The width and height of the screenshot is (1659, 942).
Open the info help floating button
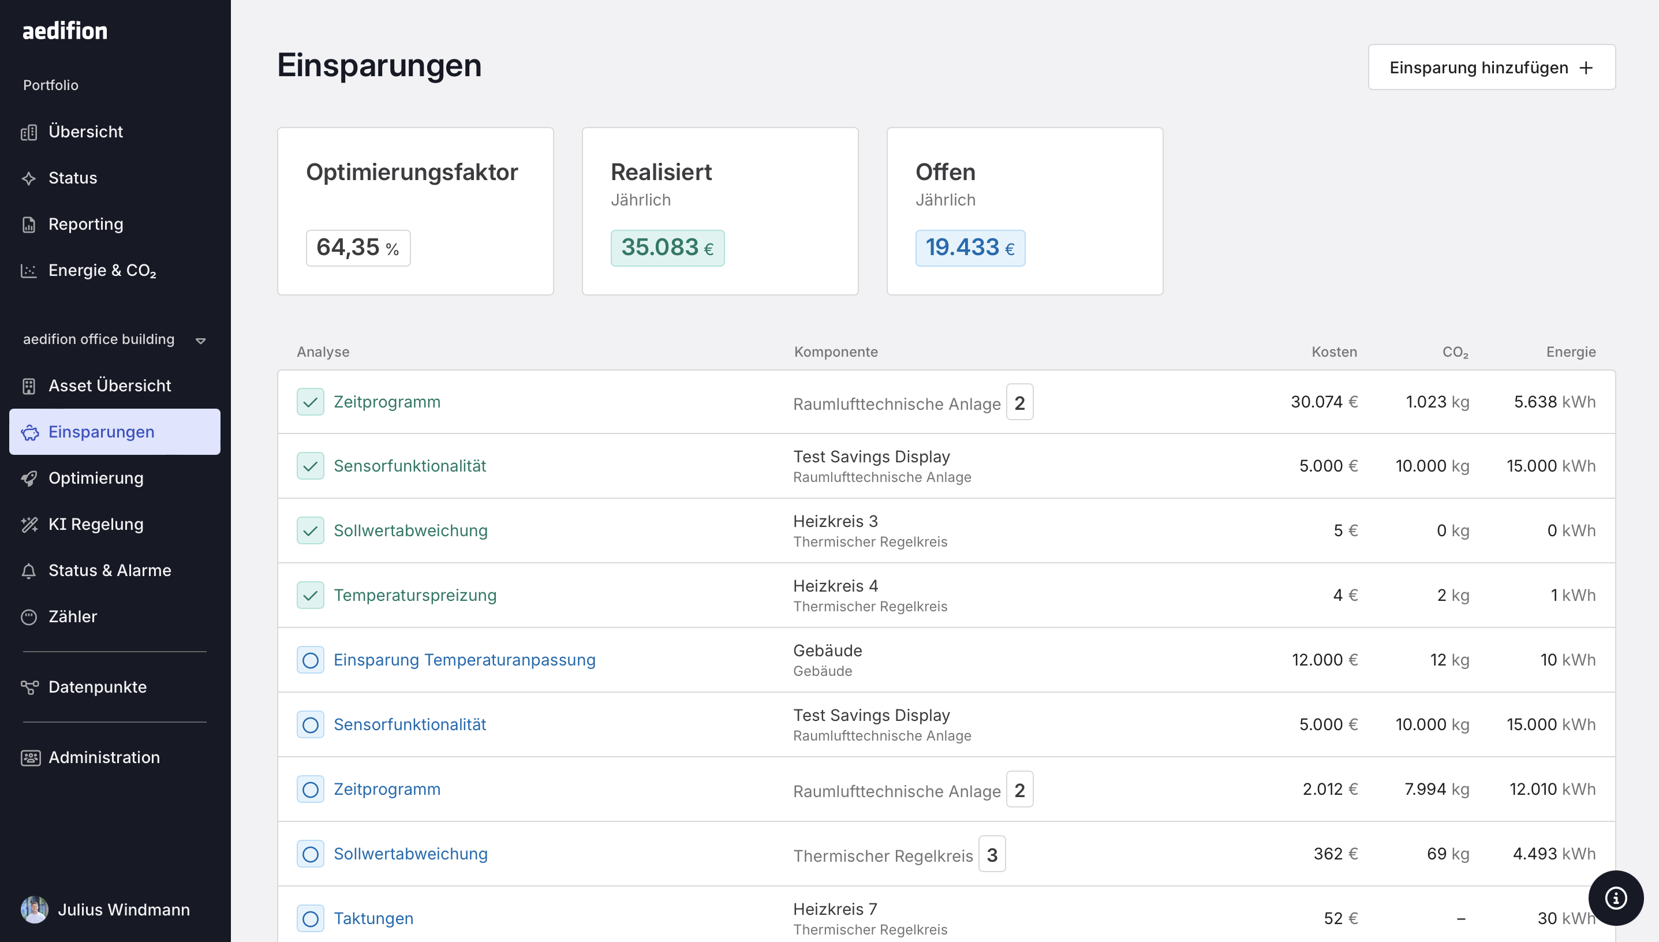tap(1615, 898)
